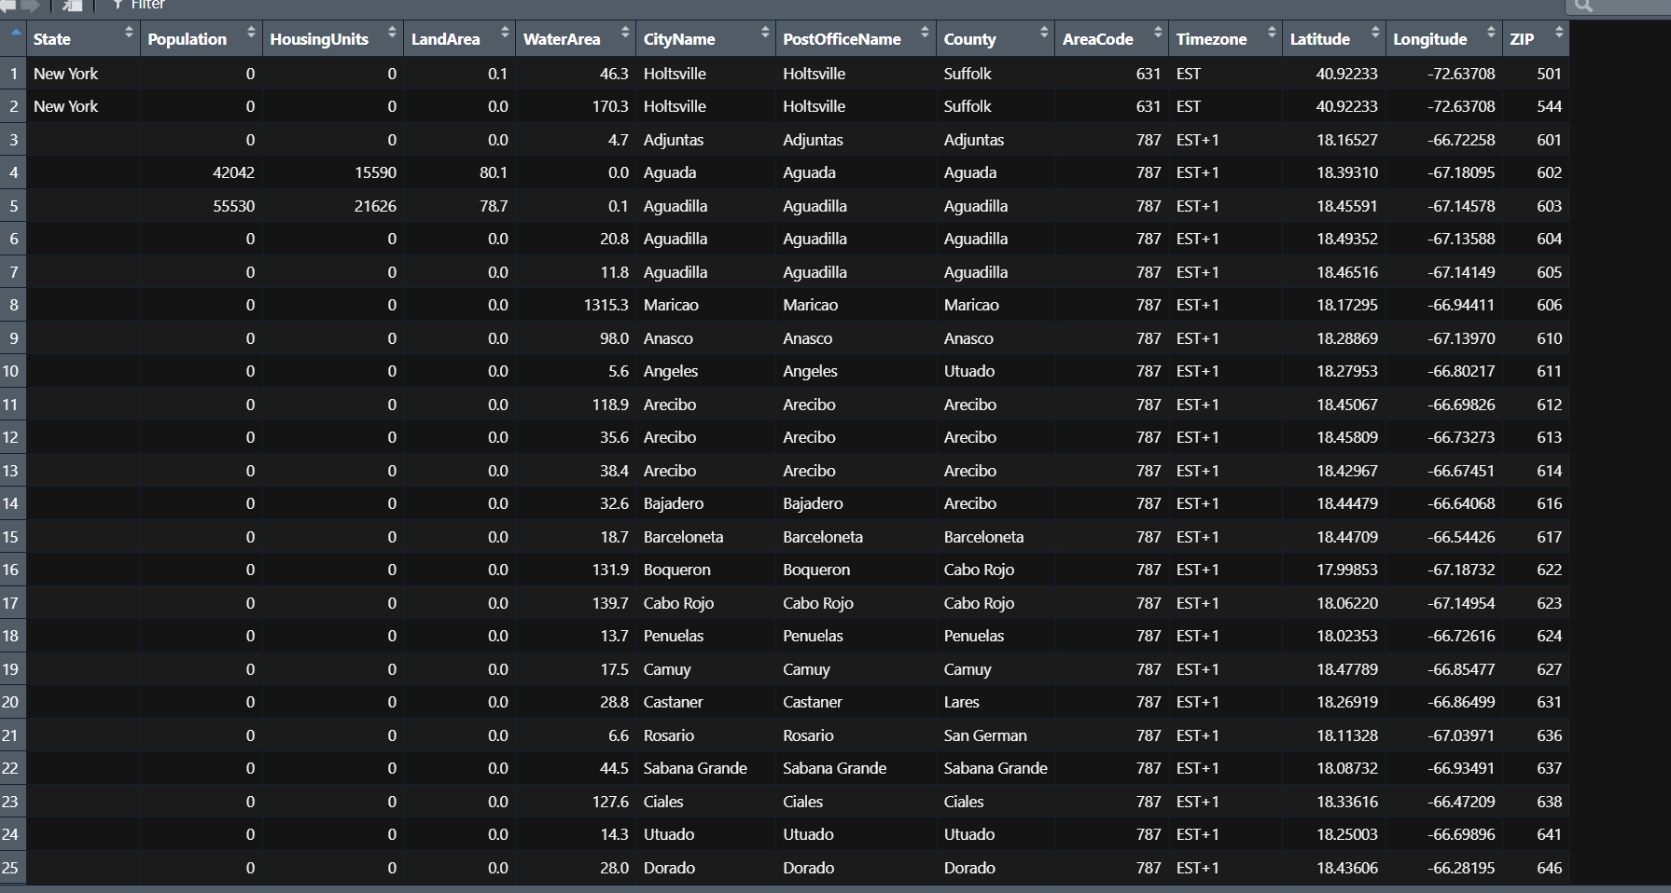This screenshot has height=893, width=1671.
Task: Click the sort control on PostOfficeName column
Action: coord(925,38)
